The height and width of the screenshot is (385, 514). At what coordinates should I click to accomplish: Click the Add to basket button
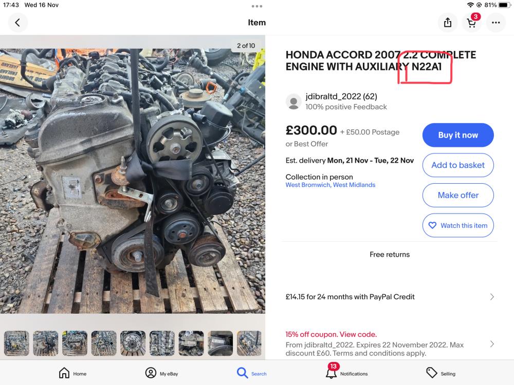pyautogui.click(x=458, y=165)
